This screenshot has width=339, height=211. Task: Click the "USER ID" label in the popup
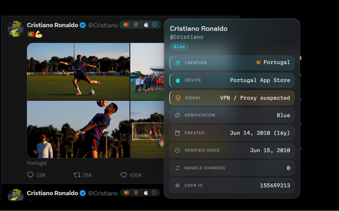(194, 185)
